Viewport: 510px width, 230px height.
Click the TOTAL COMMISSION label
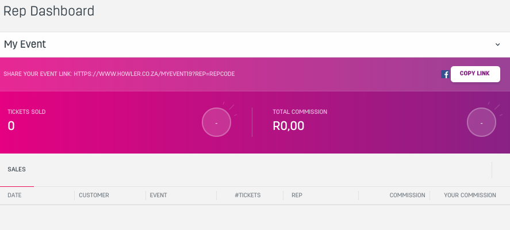click(x=300, y=112)
